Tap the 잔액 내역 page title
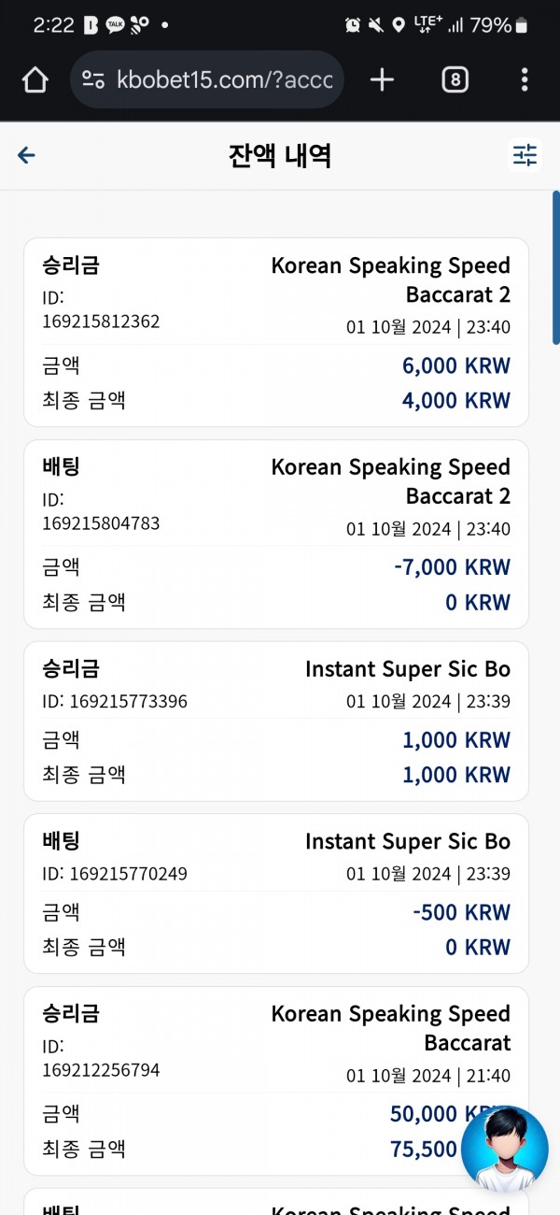560x1215 pixels. [x=280, y=155]
